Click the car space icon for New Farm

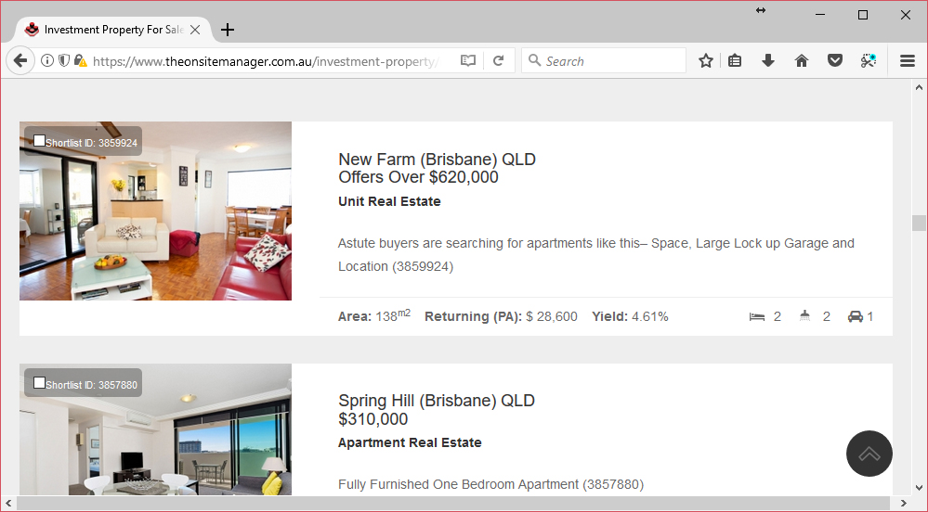(x=856, y=317)
